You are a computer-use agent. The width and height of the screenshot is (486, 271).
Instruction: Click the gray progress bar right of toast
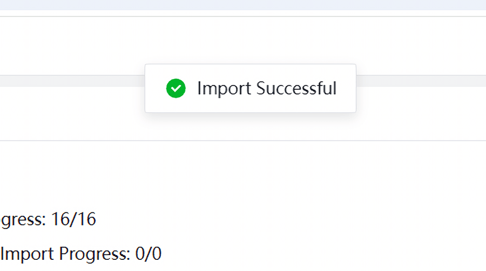(x=421, y=81)
